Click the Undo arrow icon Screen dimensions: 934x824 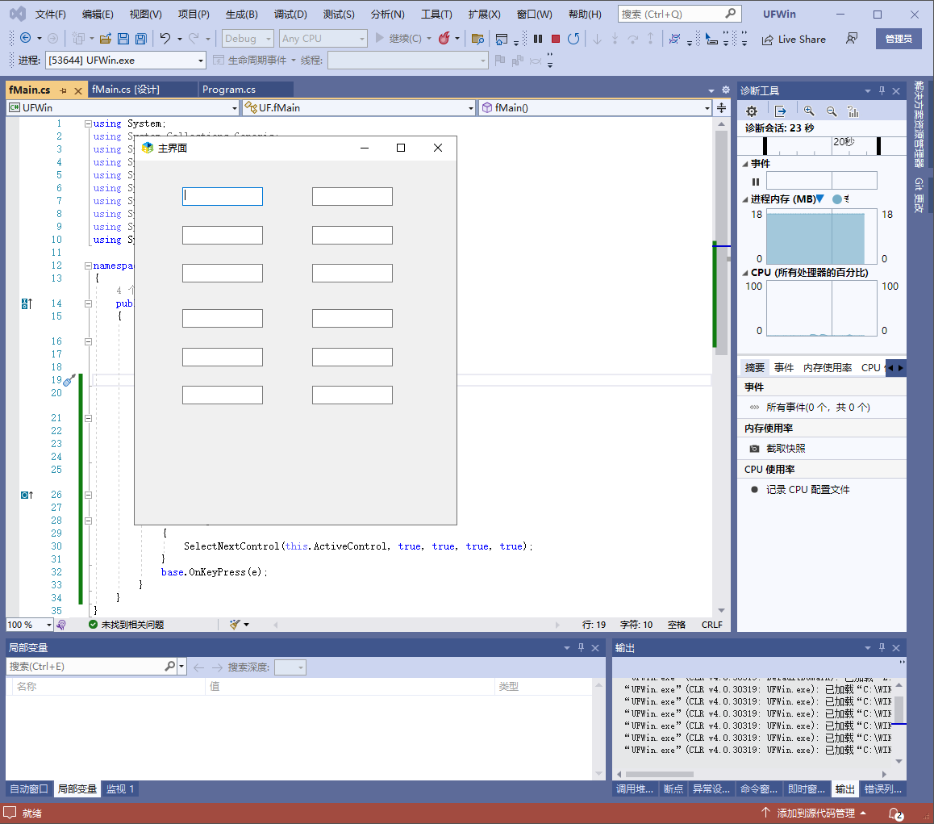165,38
